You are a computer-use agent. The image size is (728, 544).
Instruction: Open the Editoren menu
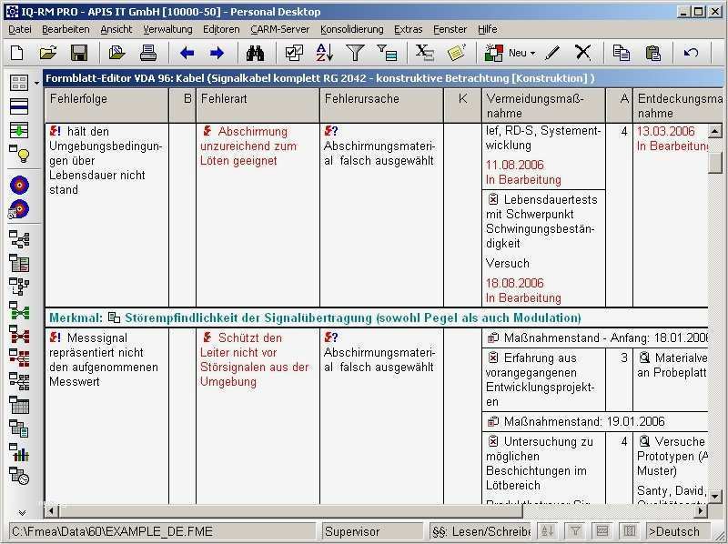(x=221, y=29)
